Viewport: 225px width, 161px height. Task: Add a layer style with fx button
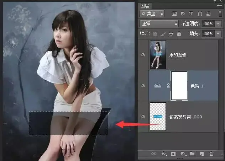(164, 154)
